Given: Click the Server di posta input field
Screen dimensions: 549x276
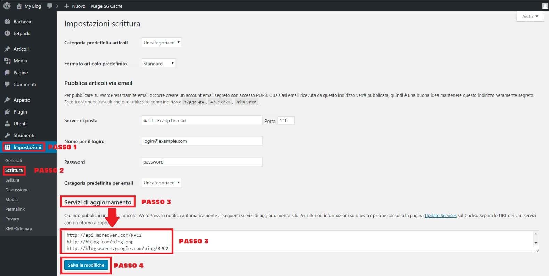Looking at the screenshot, I should click(x=202, y=120).
